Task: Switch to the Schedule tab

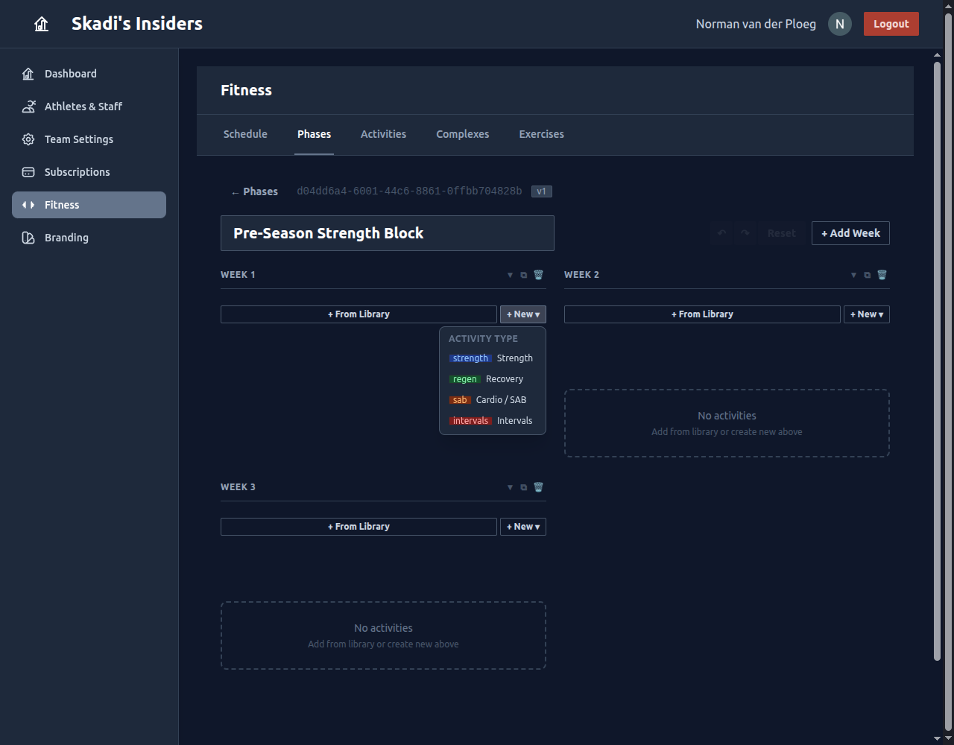Action: click(x=245, y=134)
